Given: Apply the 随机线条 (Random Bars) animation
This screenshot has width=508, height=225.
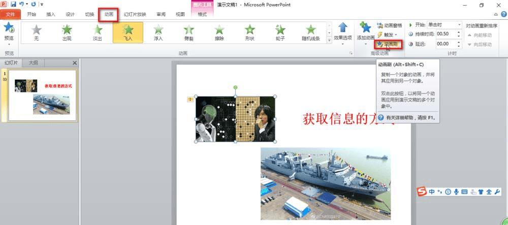Looking at the screenshot, I should [x=311, y=33].
